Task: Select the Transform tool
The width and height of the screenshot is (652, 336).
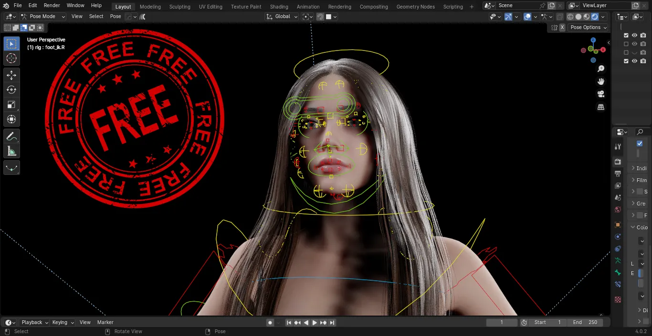Action: (x=12, y=120)
